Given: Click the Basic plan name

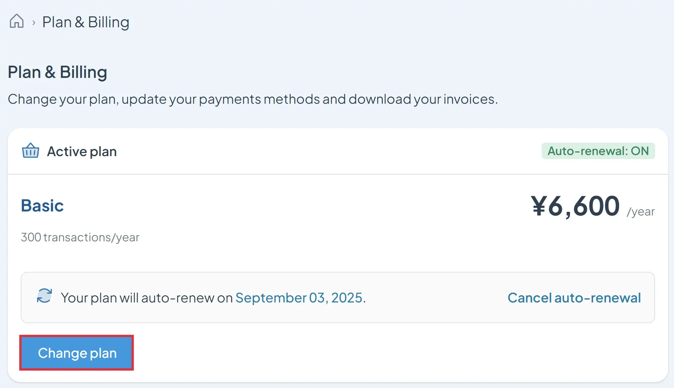Looking at the screenshot, I should click(42, 206).
